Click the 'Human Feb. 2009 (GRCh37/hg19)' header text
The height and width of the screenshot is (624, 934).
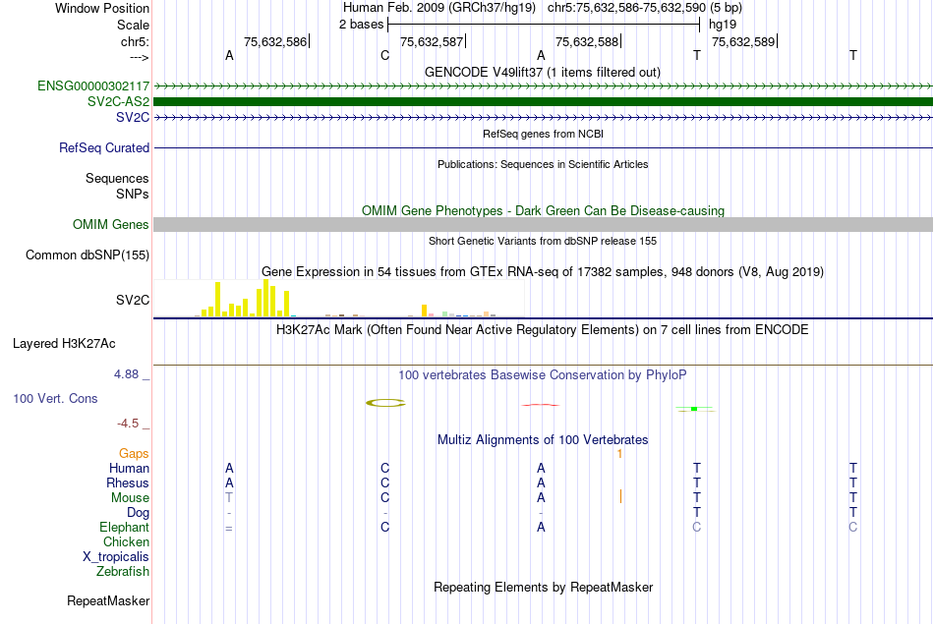pyautogui.click(x=439, y=8)
